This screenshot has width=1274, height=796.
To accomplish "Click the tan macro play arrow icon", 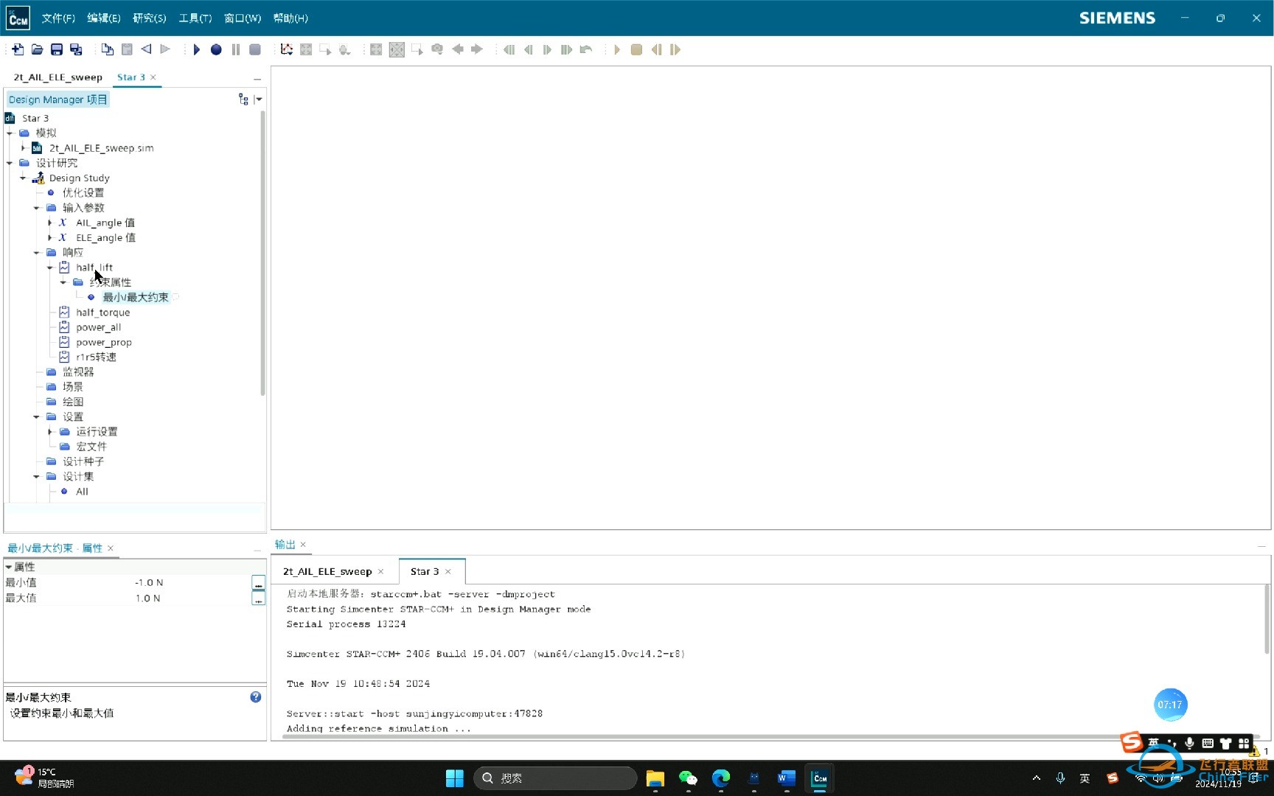I will point(617,49).
